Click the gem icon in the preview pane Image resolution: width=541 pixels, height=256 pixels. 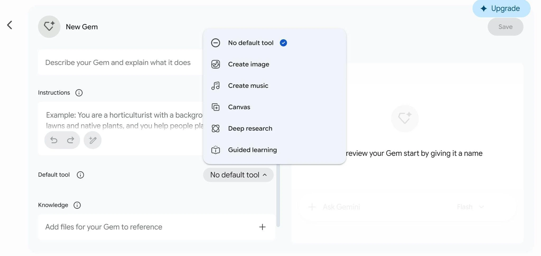[405, 118]
